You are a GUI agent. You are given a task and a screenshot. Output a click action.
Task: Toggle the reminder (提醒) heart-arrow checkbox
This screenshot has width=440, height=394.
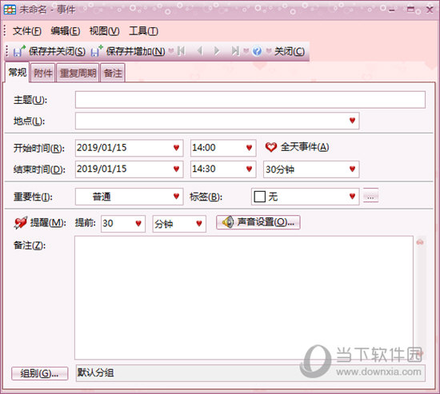click(21, 223)
